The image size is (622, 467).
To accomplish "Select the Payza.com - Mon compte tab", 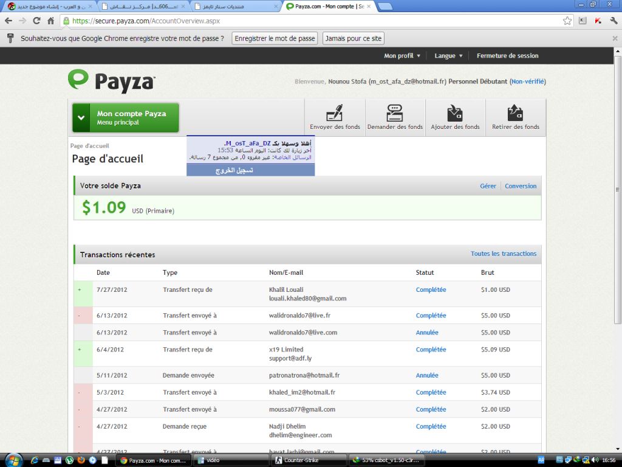I will click(329, 6).
